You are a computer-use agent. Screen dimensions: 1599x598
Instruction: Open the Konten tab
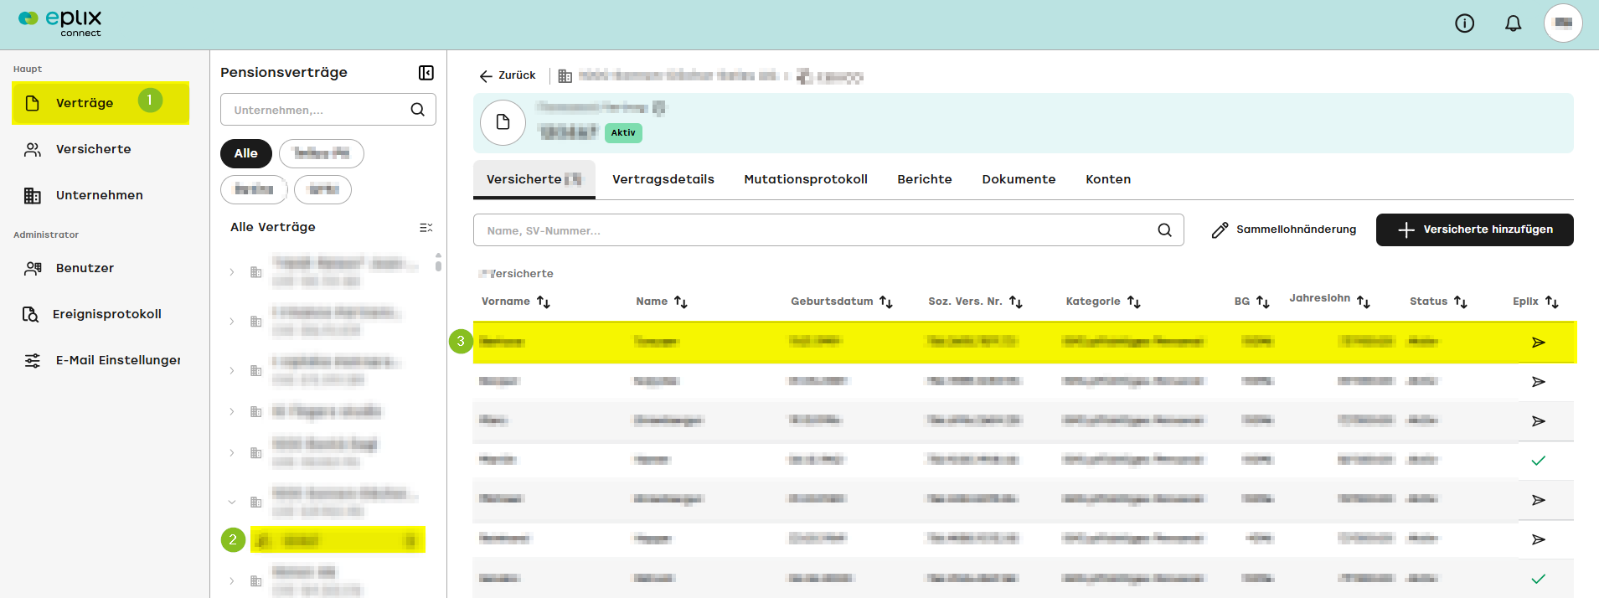1108,179
